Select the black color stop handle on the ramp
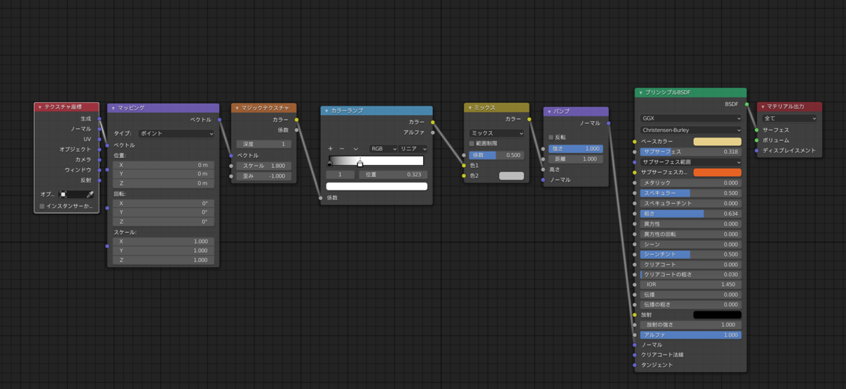 pyautogui.click(x=329, y=163)
